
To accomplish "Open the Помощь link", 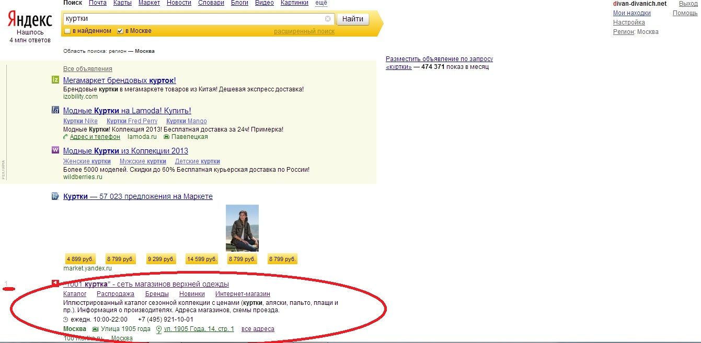I will click(x=685, y=13).
